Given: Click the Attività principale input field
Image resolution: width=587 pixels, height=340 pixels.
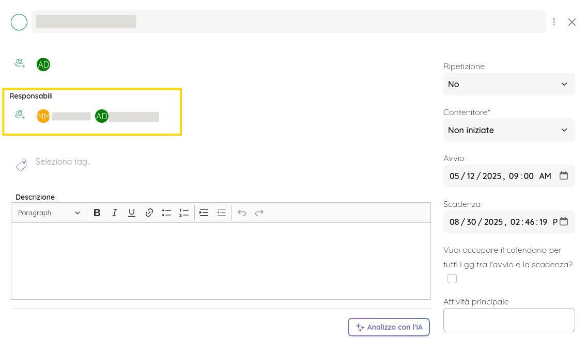Looking at the screenshot, I should pos(508,320).
